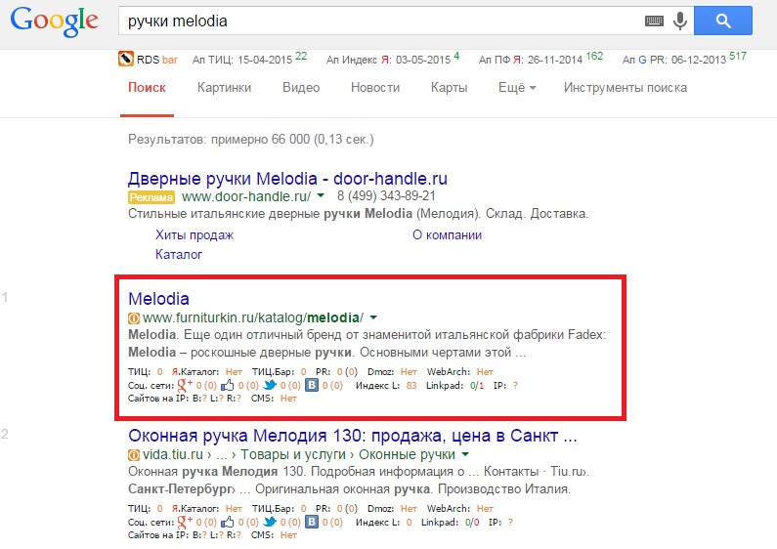
Task: Expand the 'Ещё' dropdown menu
Action: 517,88
